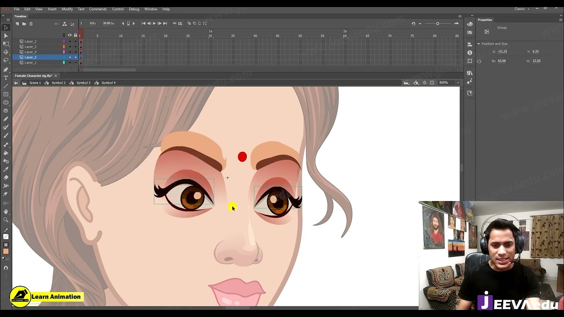Open the Classic workspace dropdown
This screenshot has height=317, width=564.
click(x=522, y=9)
